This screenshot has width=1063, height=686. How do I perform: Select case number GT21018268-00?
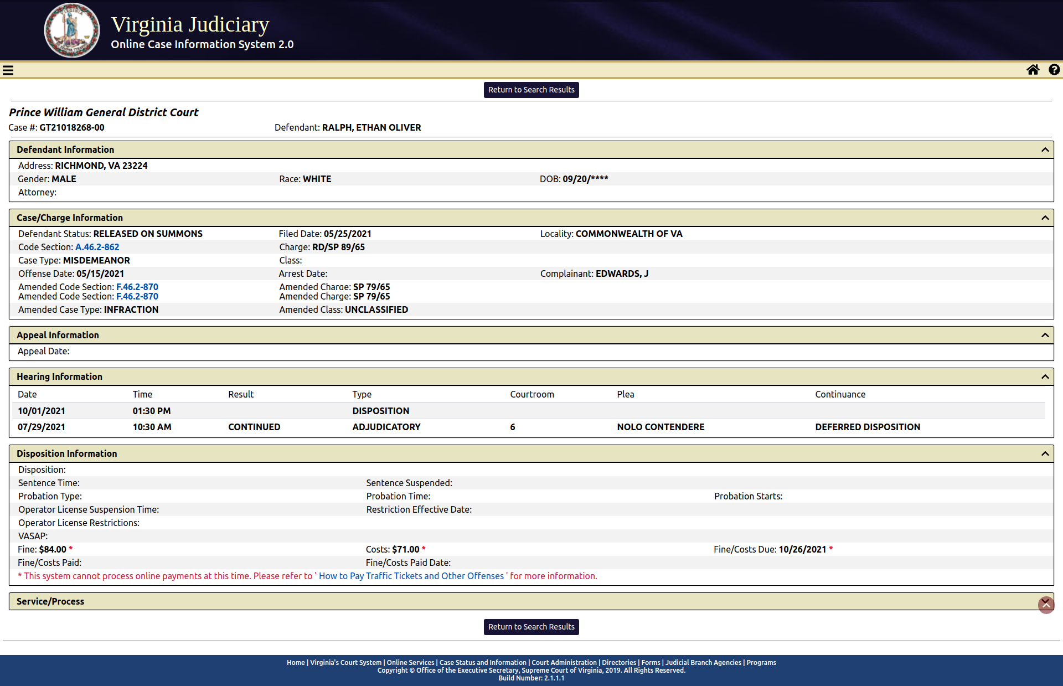click(72, 127)
